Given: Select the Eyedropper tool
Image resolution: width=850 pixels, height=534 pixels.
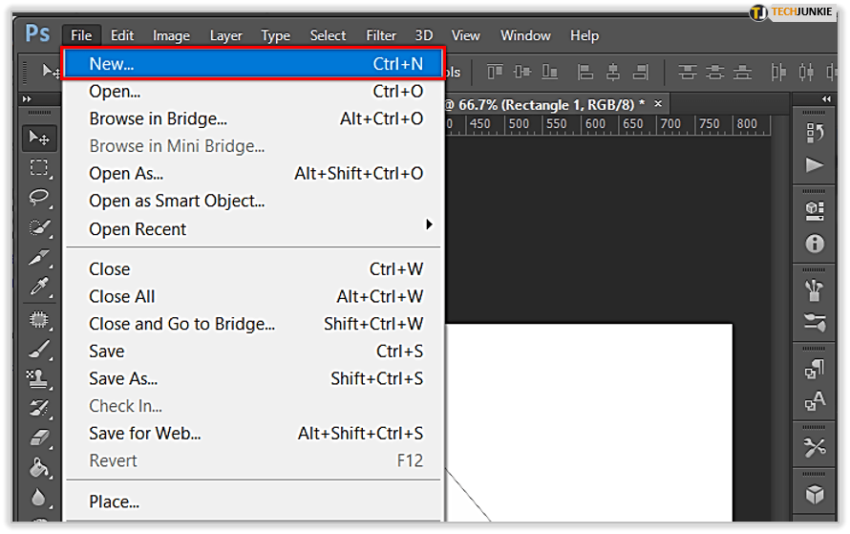Looking at the screenshot, I should pyautogui.click(x=39, y=287).
